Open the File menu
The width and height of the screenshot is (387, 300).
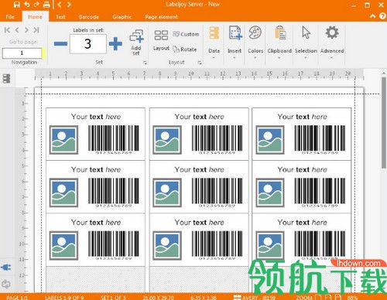click(x=10, y=17)
